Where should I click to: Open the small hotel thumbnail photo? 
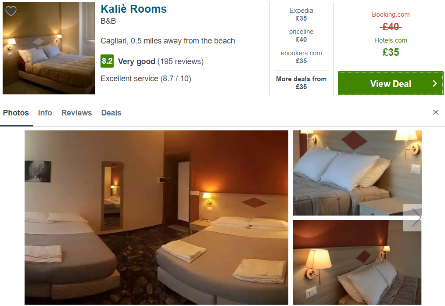pyautogui.click(x=49, y=48)
